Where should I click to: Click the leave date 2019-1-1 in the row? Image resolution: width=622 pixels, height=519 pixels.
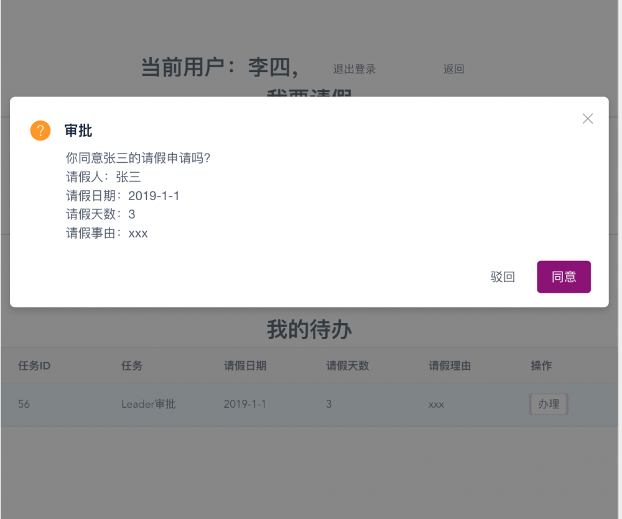(x=244, y=404)
